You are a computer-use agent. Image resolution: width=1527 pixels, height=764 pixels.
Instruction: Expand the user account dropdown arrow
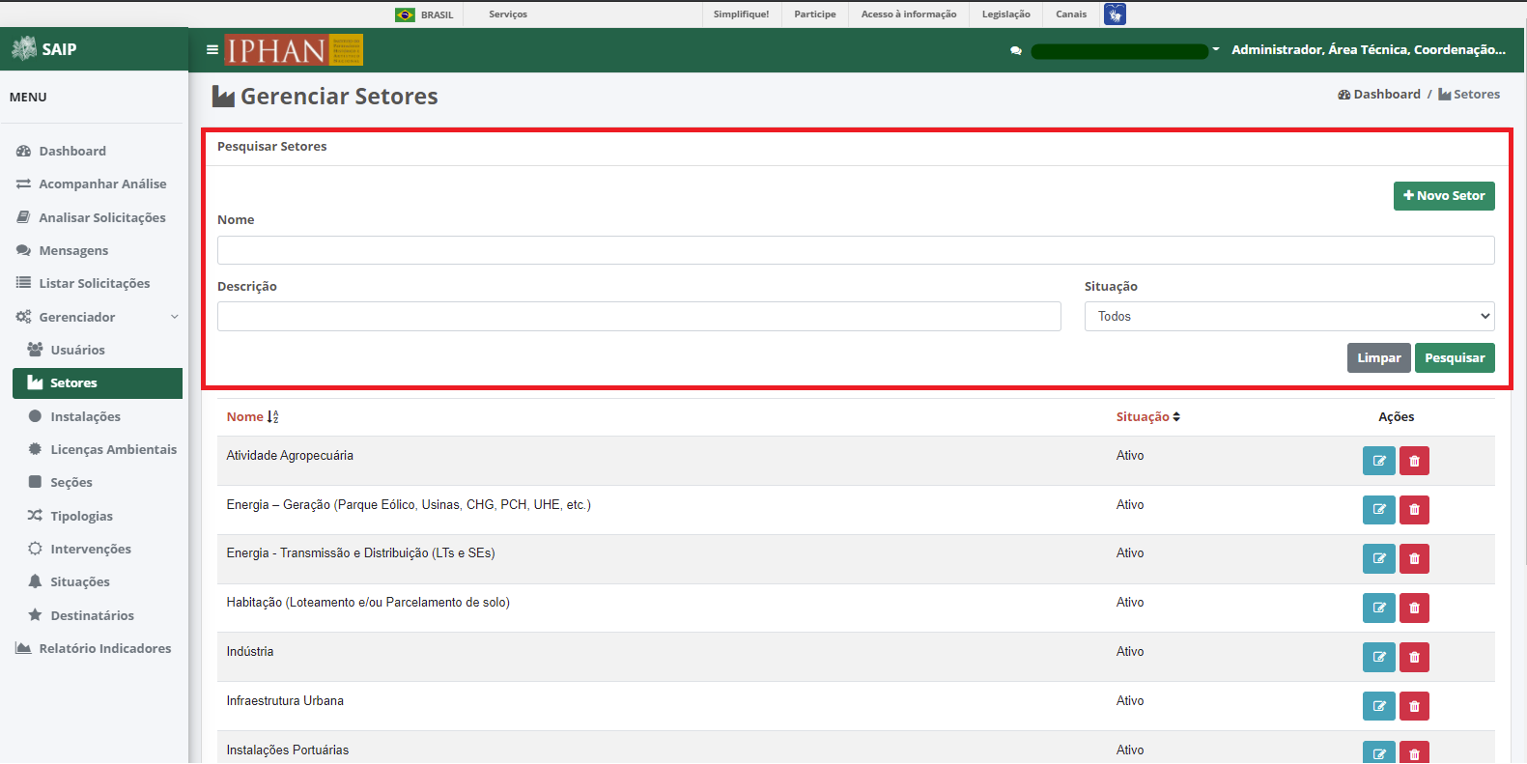pyautogui.click(x=1216, y=49)
